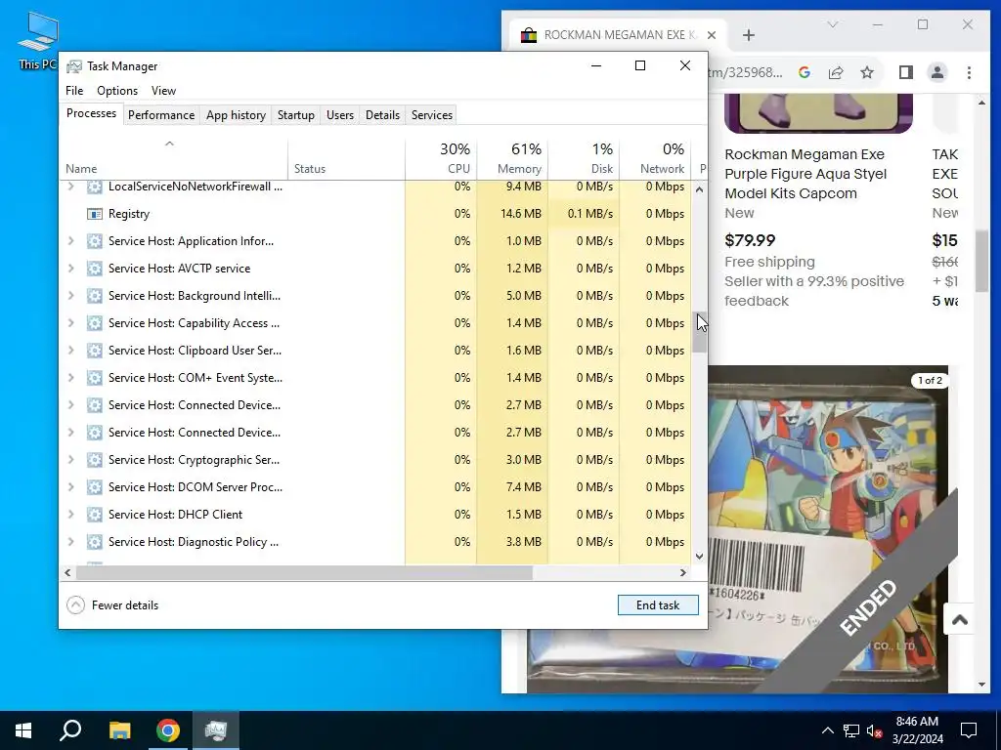The height and width of the screenshot is (750, 1001).
Task: Select Service Host: Connected Device first row
Action: pos(374,405)
